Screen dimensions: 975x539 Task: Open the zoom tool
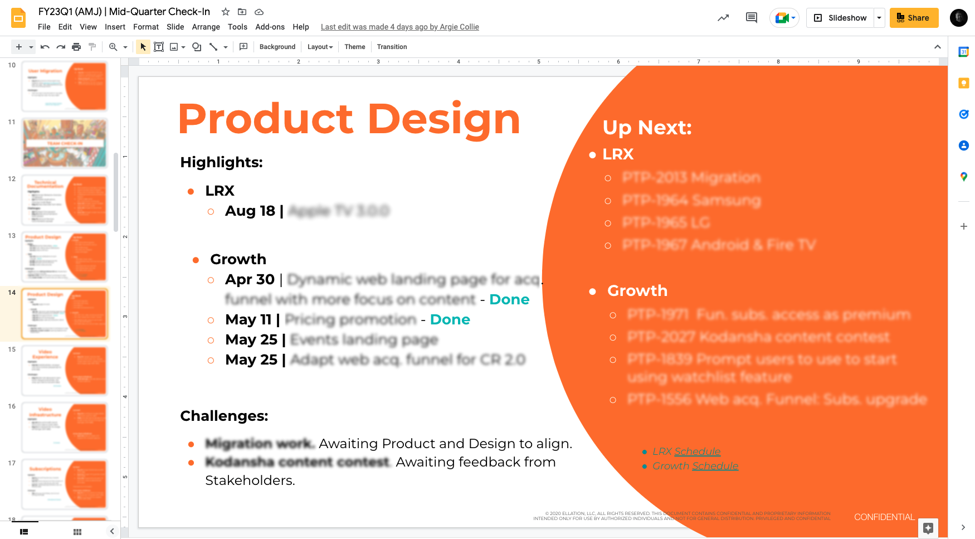click(113, 47)
